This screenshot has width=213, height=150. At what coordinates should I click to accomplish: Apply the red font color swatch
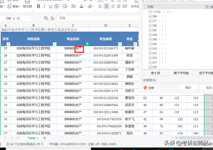[x=82, y=6]
